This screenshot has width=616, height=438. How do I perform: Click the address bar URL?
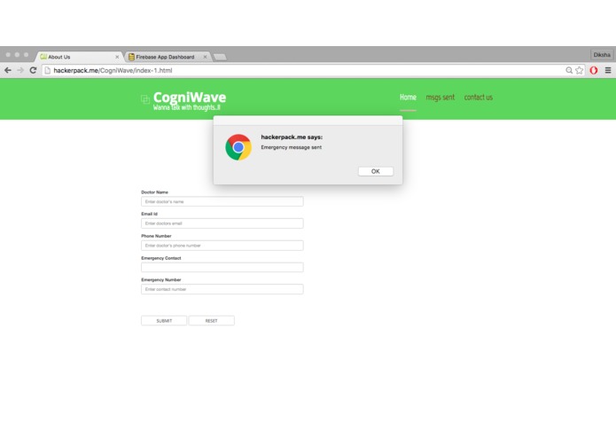point(113,70)
